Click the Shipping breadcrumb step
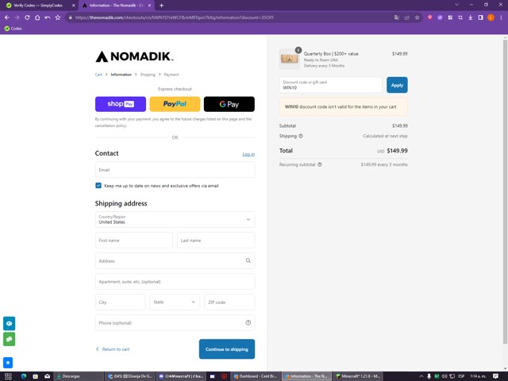508x381 pixels. [x=148, y=75]
